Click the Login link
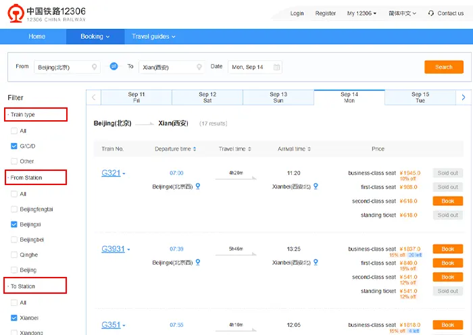Viewport: 473px width, 335px height. tap(297, 14)
